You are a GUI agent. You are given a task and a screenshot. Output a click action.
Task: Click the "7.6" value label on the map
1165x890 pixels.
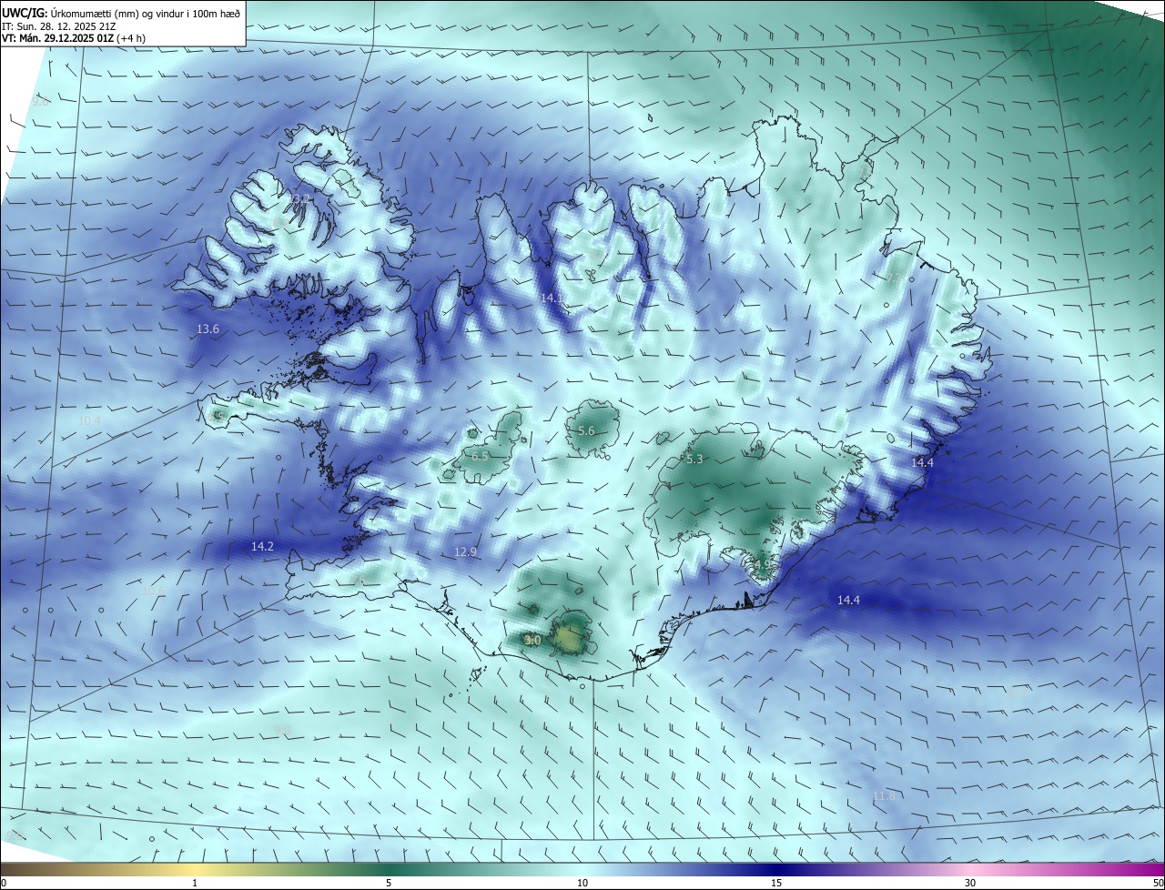pyautogui.click(x=359, y=580)
